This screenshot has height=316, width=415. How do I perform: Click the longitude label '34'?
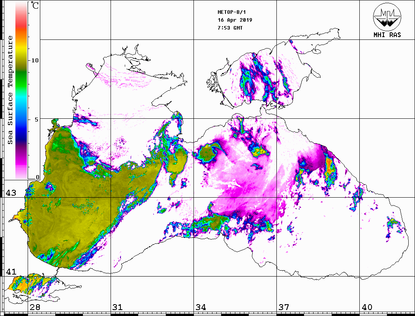(x=201, y=307)
